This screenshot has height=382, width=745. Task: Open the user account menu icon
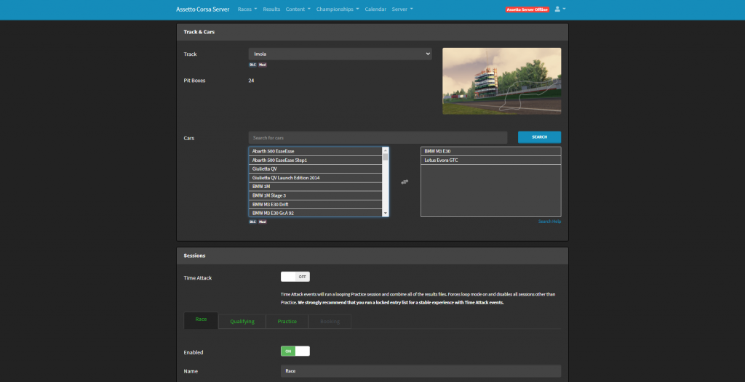pos(559,9)
